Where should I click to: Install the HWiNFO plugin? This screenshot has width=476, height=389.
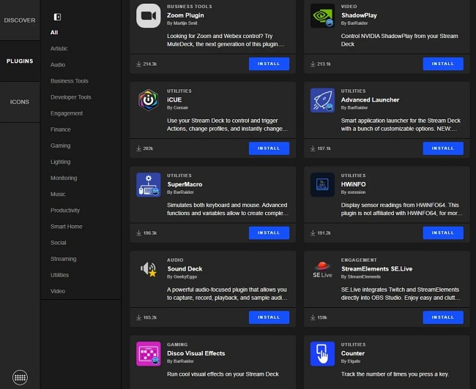click(443, 233)
